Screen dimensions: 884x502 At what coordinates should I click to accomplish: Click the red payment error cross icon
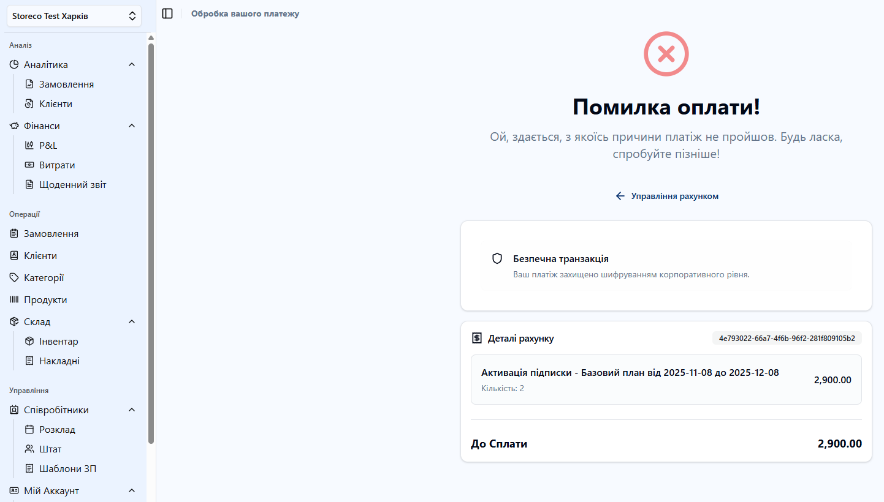coord(666,54)
